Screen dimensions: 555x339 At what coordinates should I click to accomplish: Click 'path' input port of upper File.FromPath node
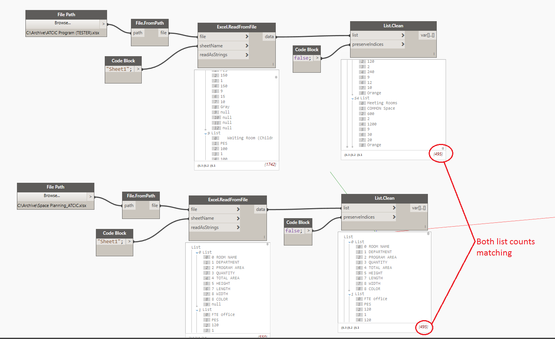click(x=138, y=33)
